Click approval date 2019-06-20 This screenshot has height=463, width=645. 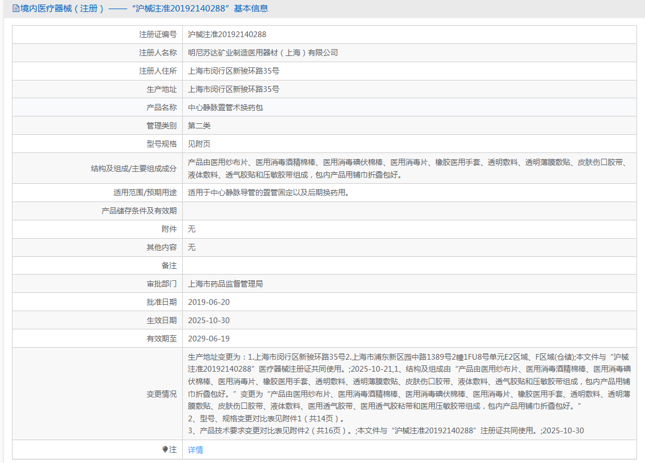(209, 302)
